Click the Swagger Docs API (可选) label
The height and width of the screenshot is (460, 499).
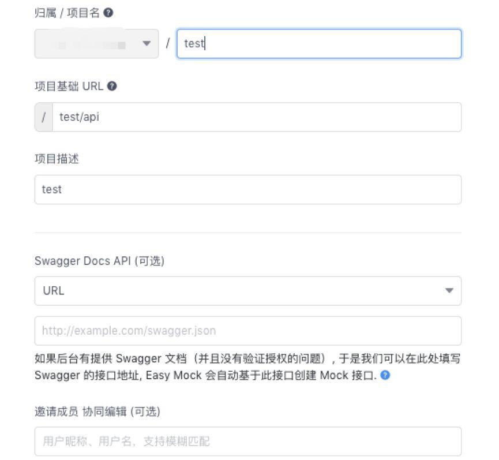tap(99, 261)
